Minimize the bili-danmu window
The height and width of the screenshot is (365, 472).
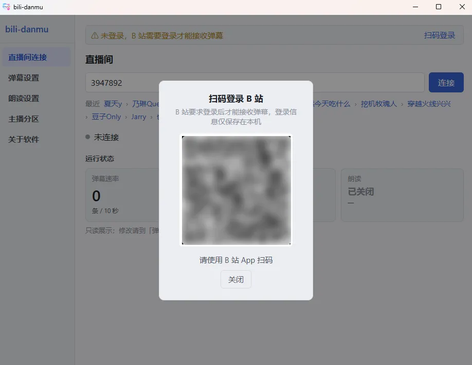[x=415, y=7]
